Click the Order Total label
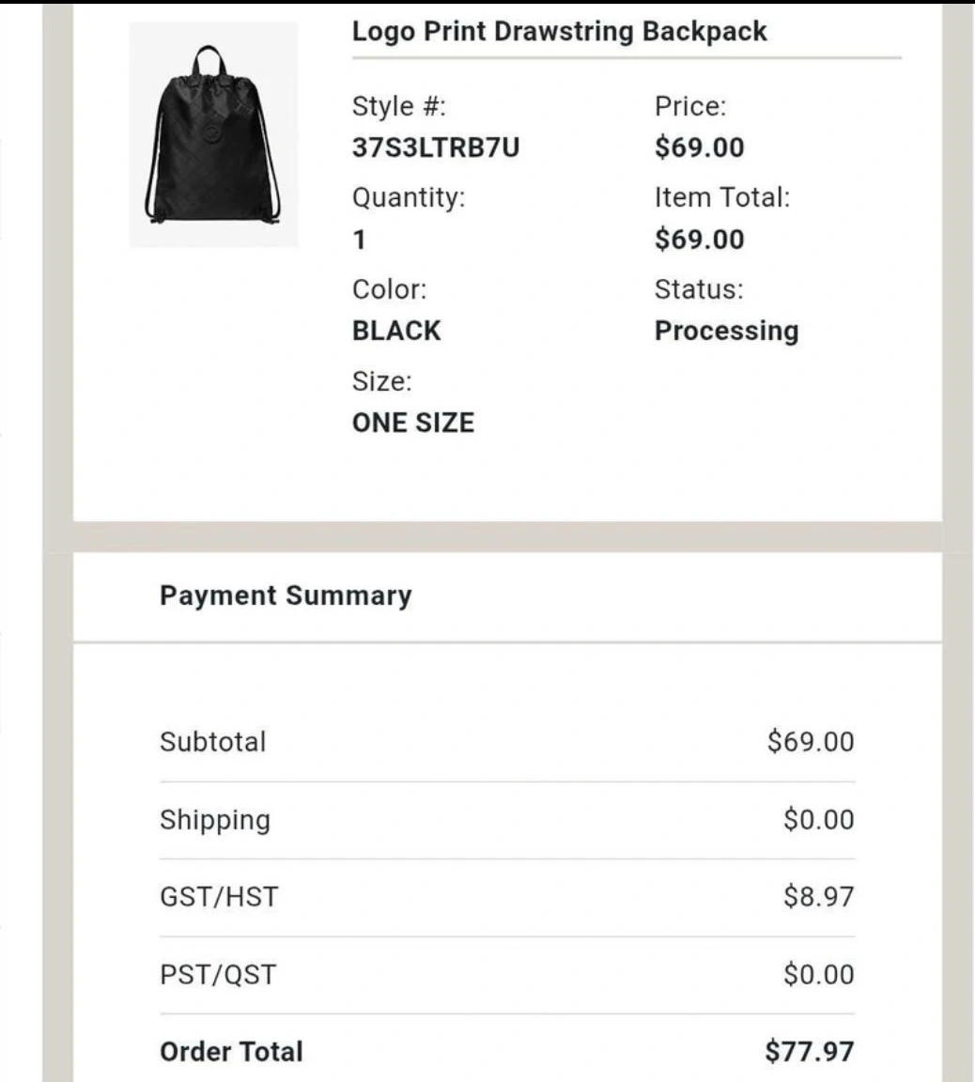The height and width of the screenshot is (1082, 975). point(231,1051)
